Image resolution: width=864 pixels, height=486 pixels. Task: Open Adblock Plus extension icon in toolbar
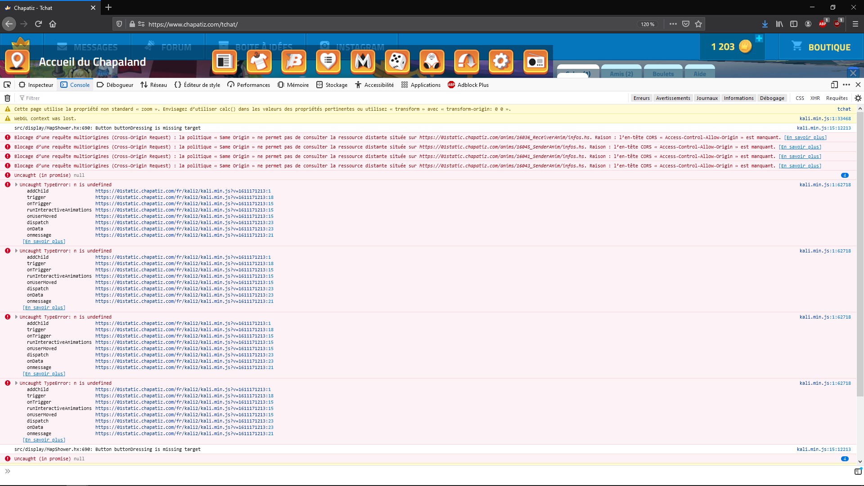tap(823, 24)
